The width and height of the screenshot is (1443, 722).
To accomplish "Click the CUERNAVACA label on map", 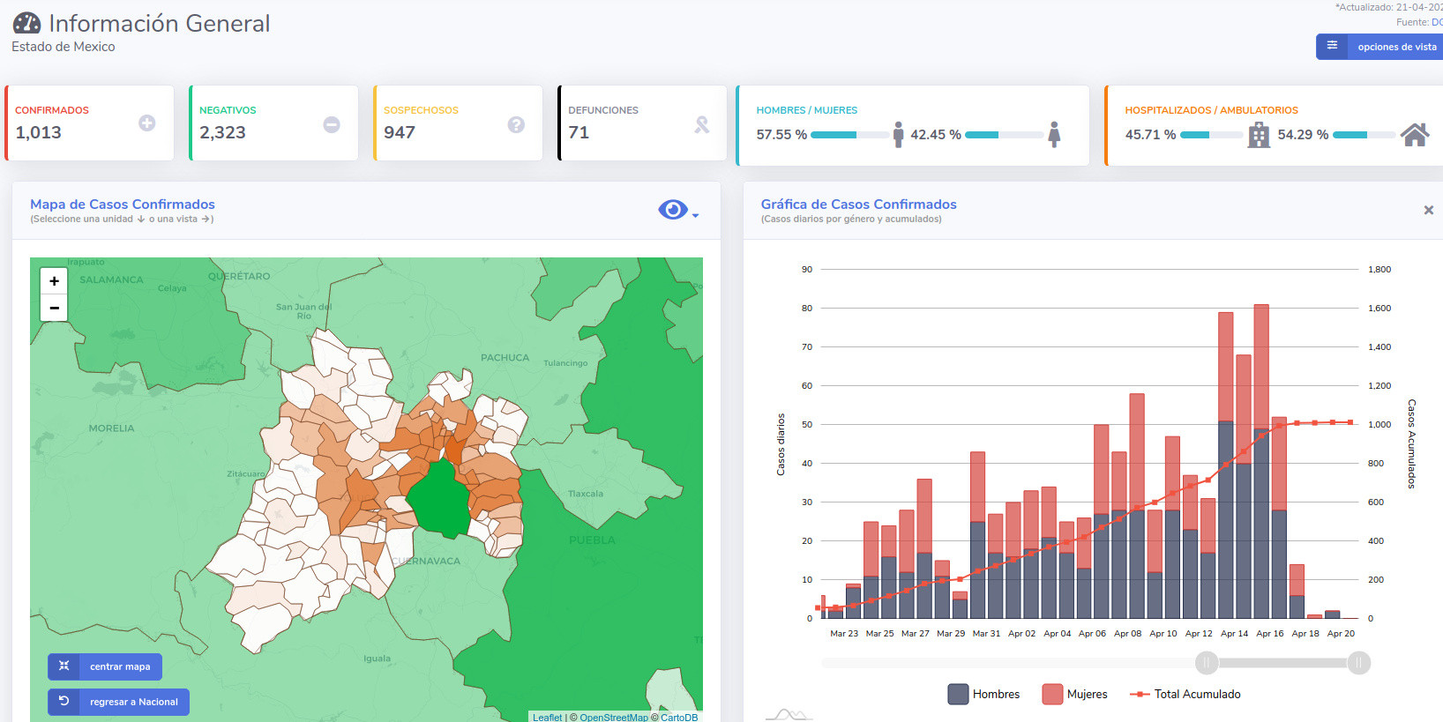I will 426,561.
